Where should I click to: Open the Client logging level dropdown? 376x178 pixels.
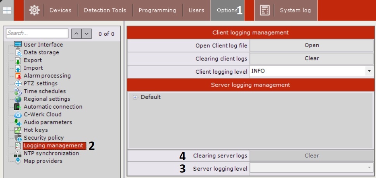click(367, 71)
